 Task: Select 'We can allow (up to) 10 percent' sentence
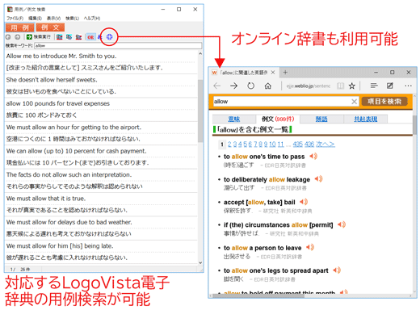(x=76, y=151)
